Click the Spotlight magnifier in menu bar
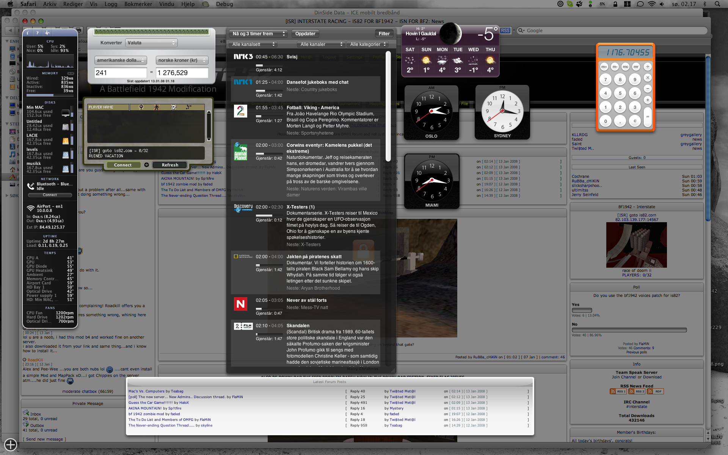The image size is (728, 455). (x=717, y=4)
